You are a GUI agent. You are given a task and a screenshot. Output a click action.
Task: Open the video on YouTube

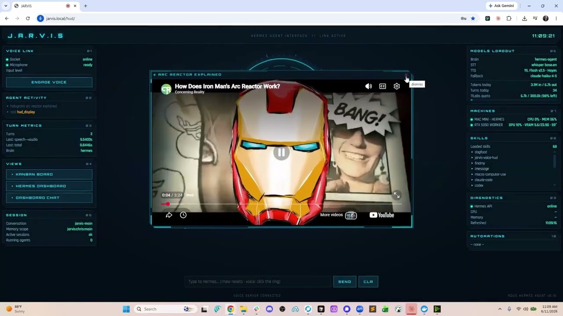382,215
